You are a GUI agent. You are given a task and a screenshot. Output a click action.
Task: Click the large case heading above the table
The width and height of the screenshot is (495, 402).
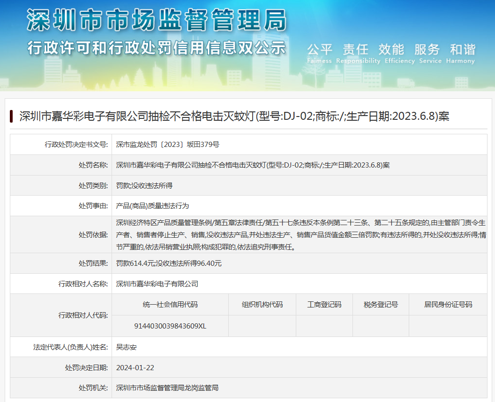click(234, 117)
